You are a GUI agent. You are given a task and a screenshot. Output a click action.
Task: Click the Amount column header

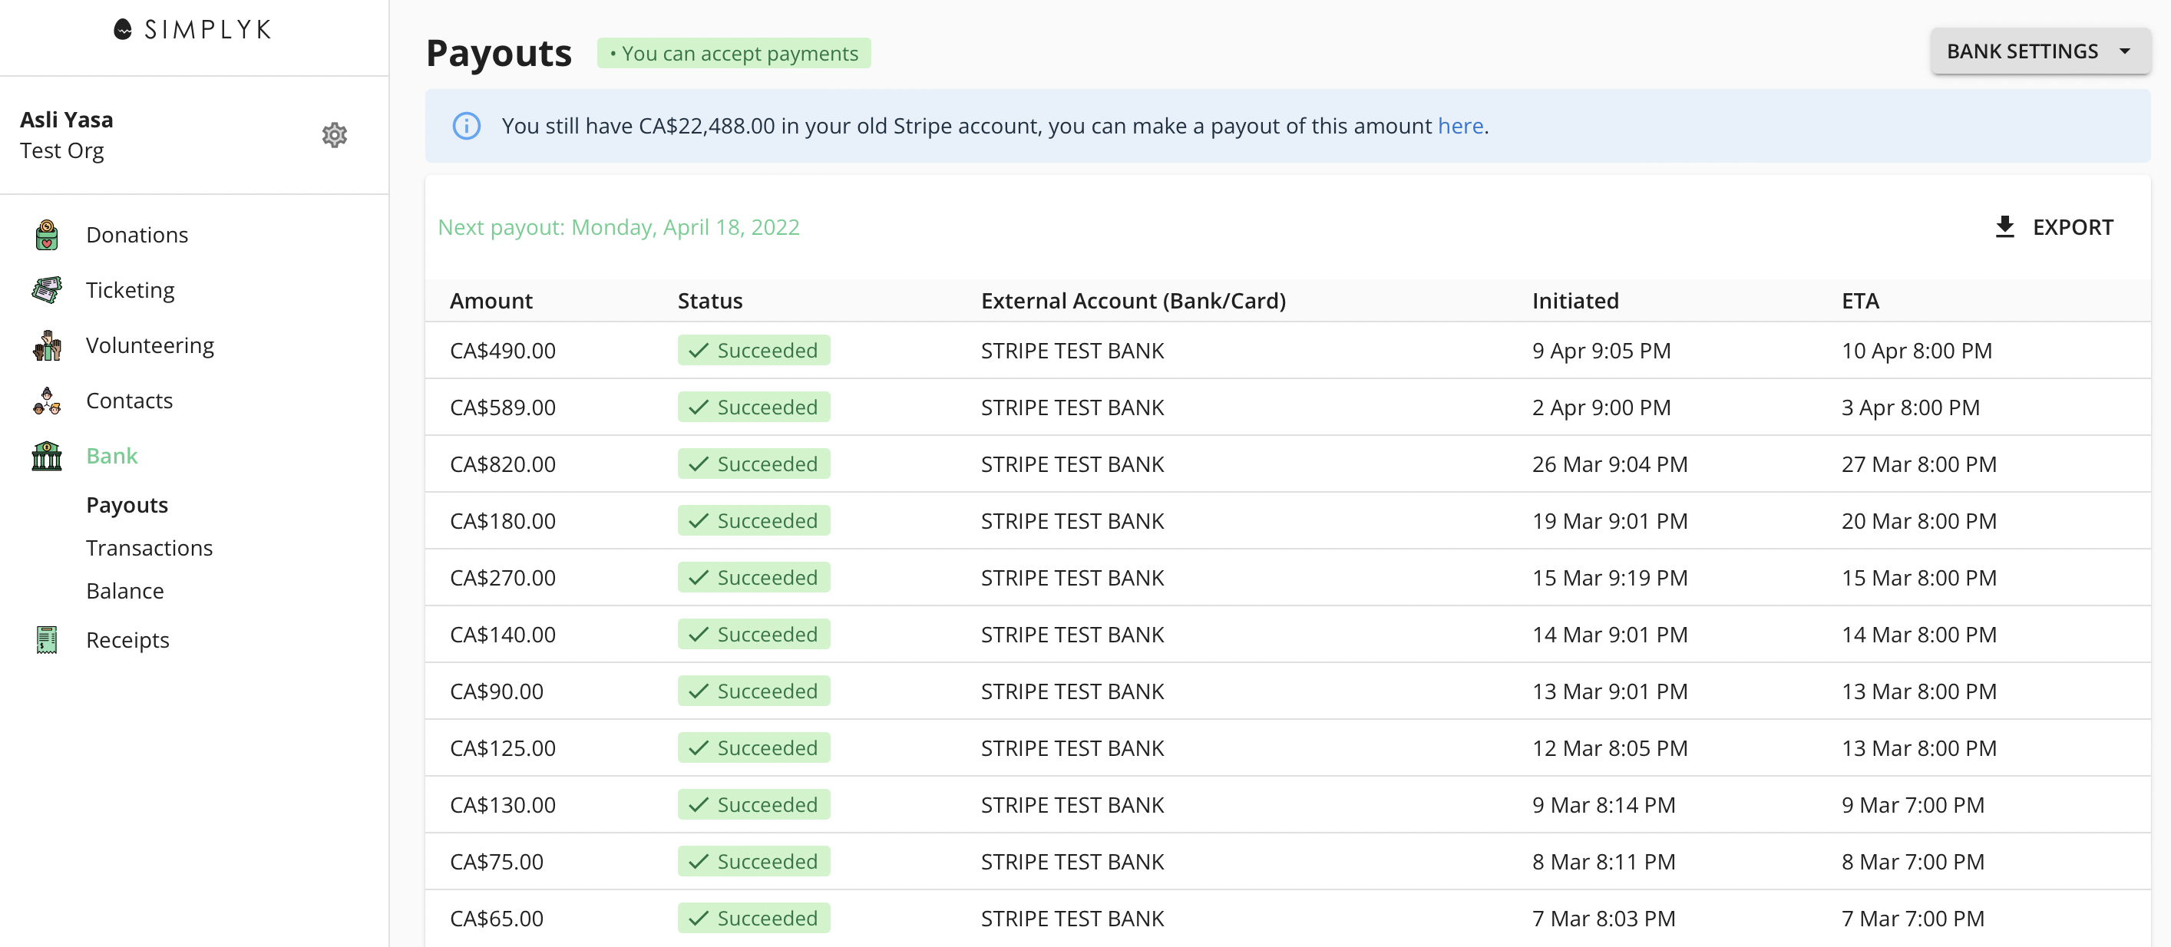click(491, 301)
